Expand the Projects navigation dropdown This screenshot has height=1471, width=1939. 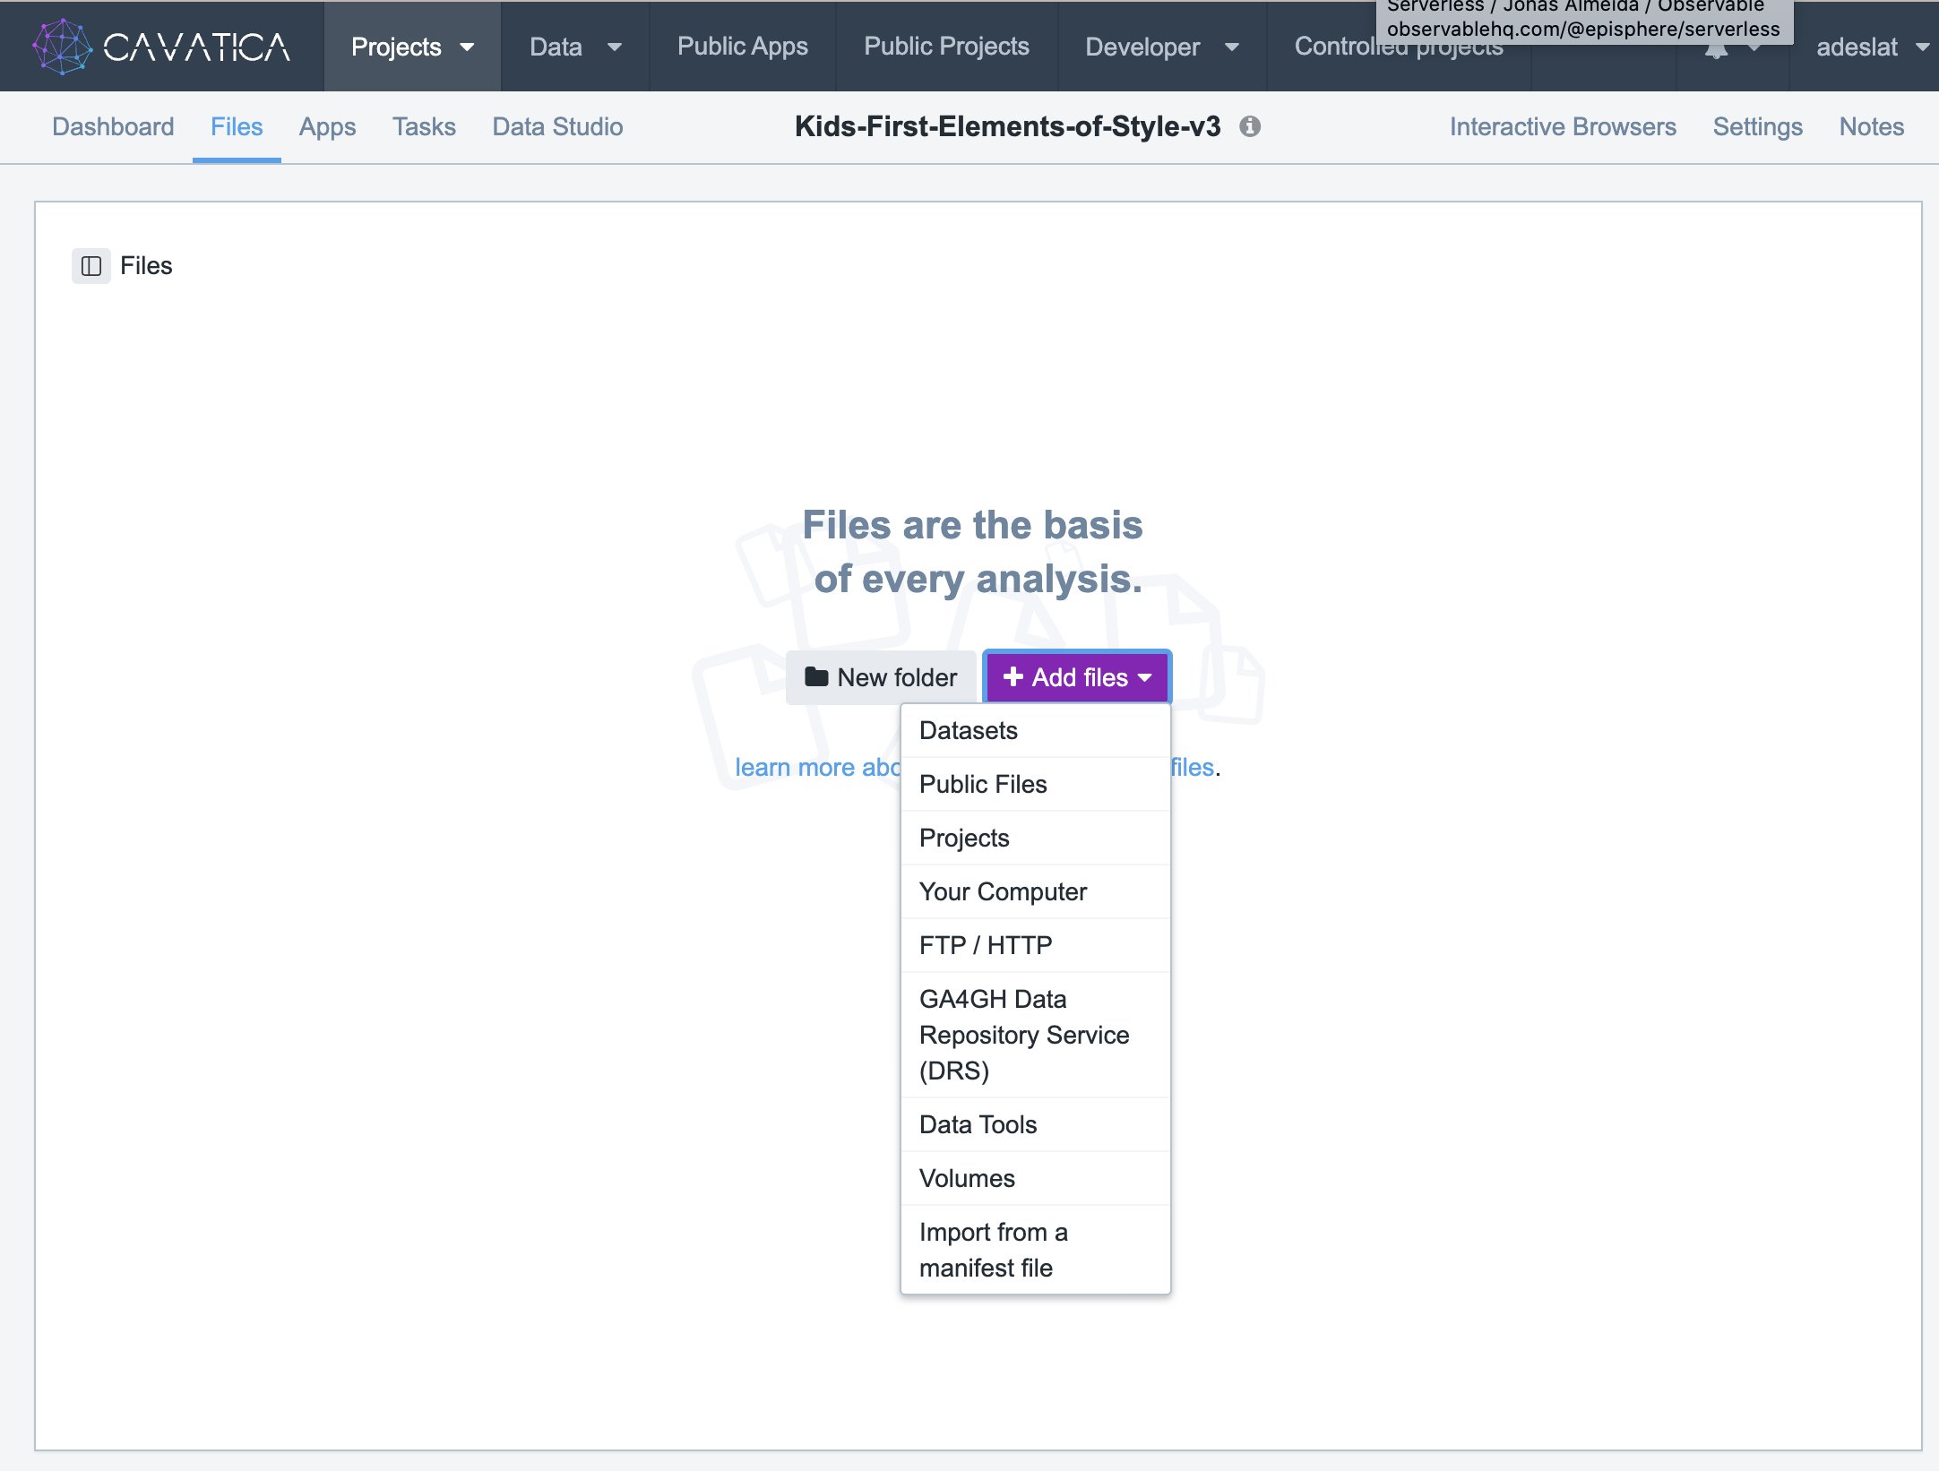pos(412,47)
